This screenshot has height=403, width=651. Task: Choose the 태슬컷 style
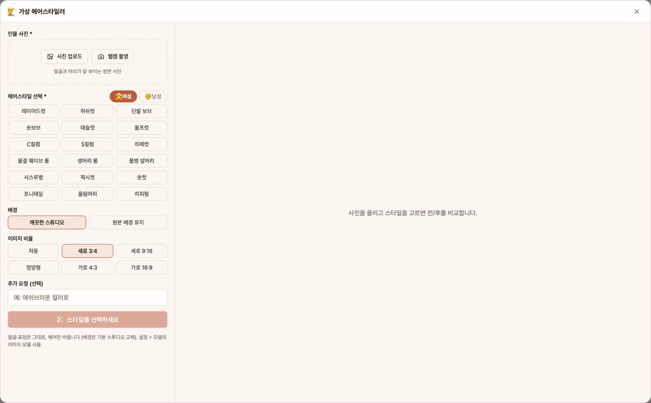(87, 128)
